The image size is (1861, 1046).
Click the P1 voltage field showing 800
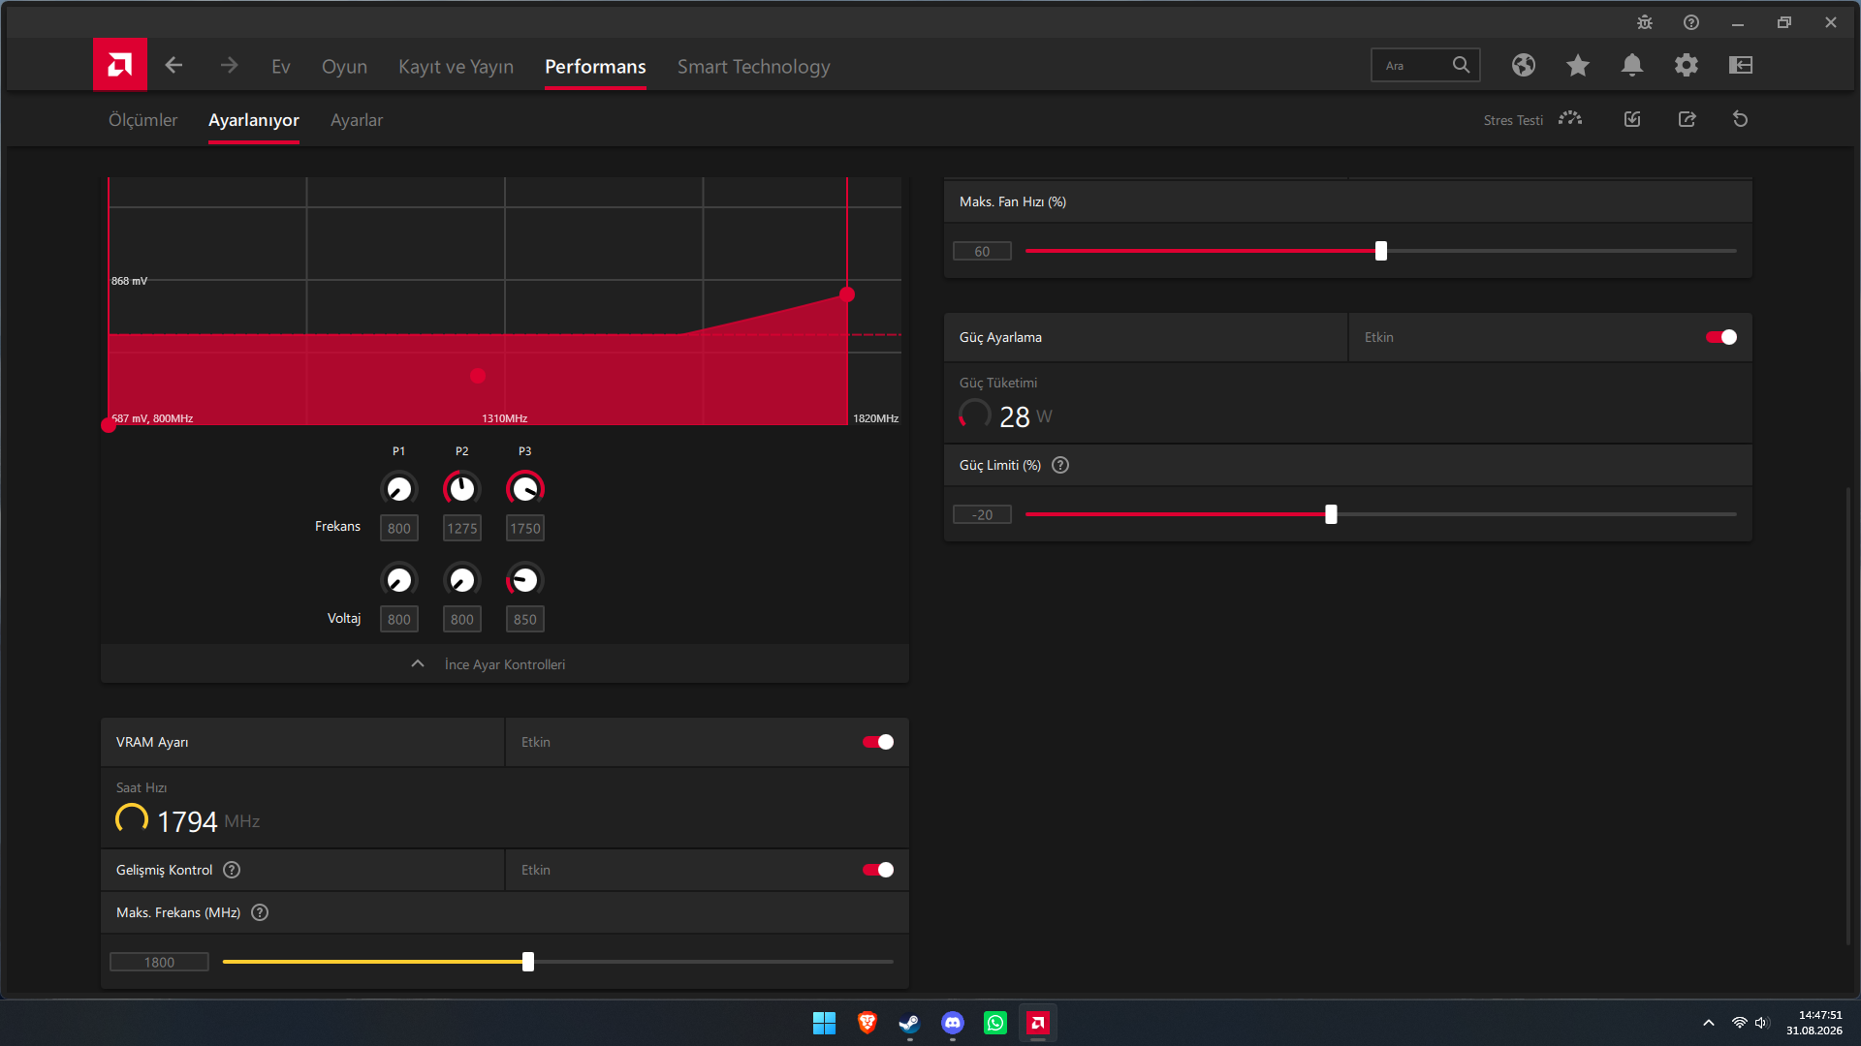coord(399,619)
